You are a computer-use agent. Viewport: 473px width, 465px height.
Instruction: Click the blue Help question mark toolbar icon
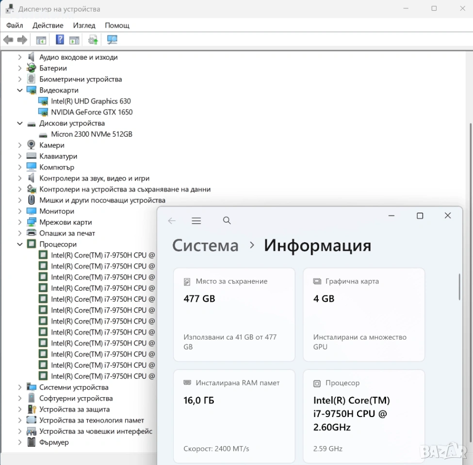[x=60, y=40]
